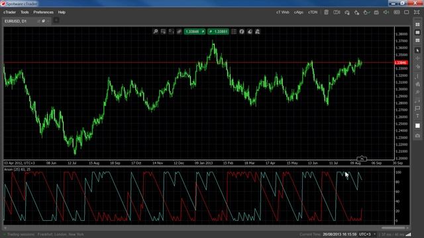
Task: Click the empty rectangle window icon
Action: pos(406,12)
